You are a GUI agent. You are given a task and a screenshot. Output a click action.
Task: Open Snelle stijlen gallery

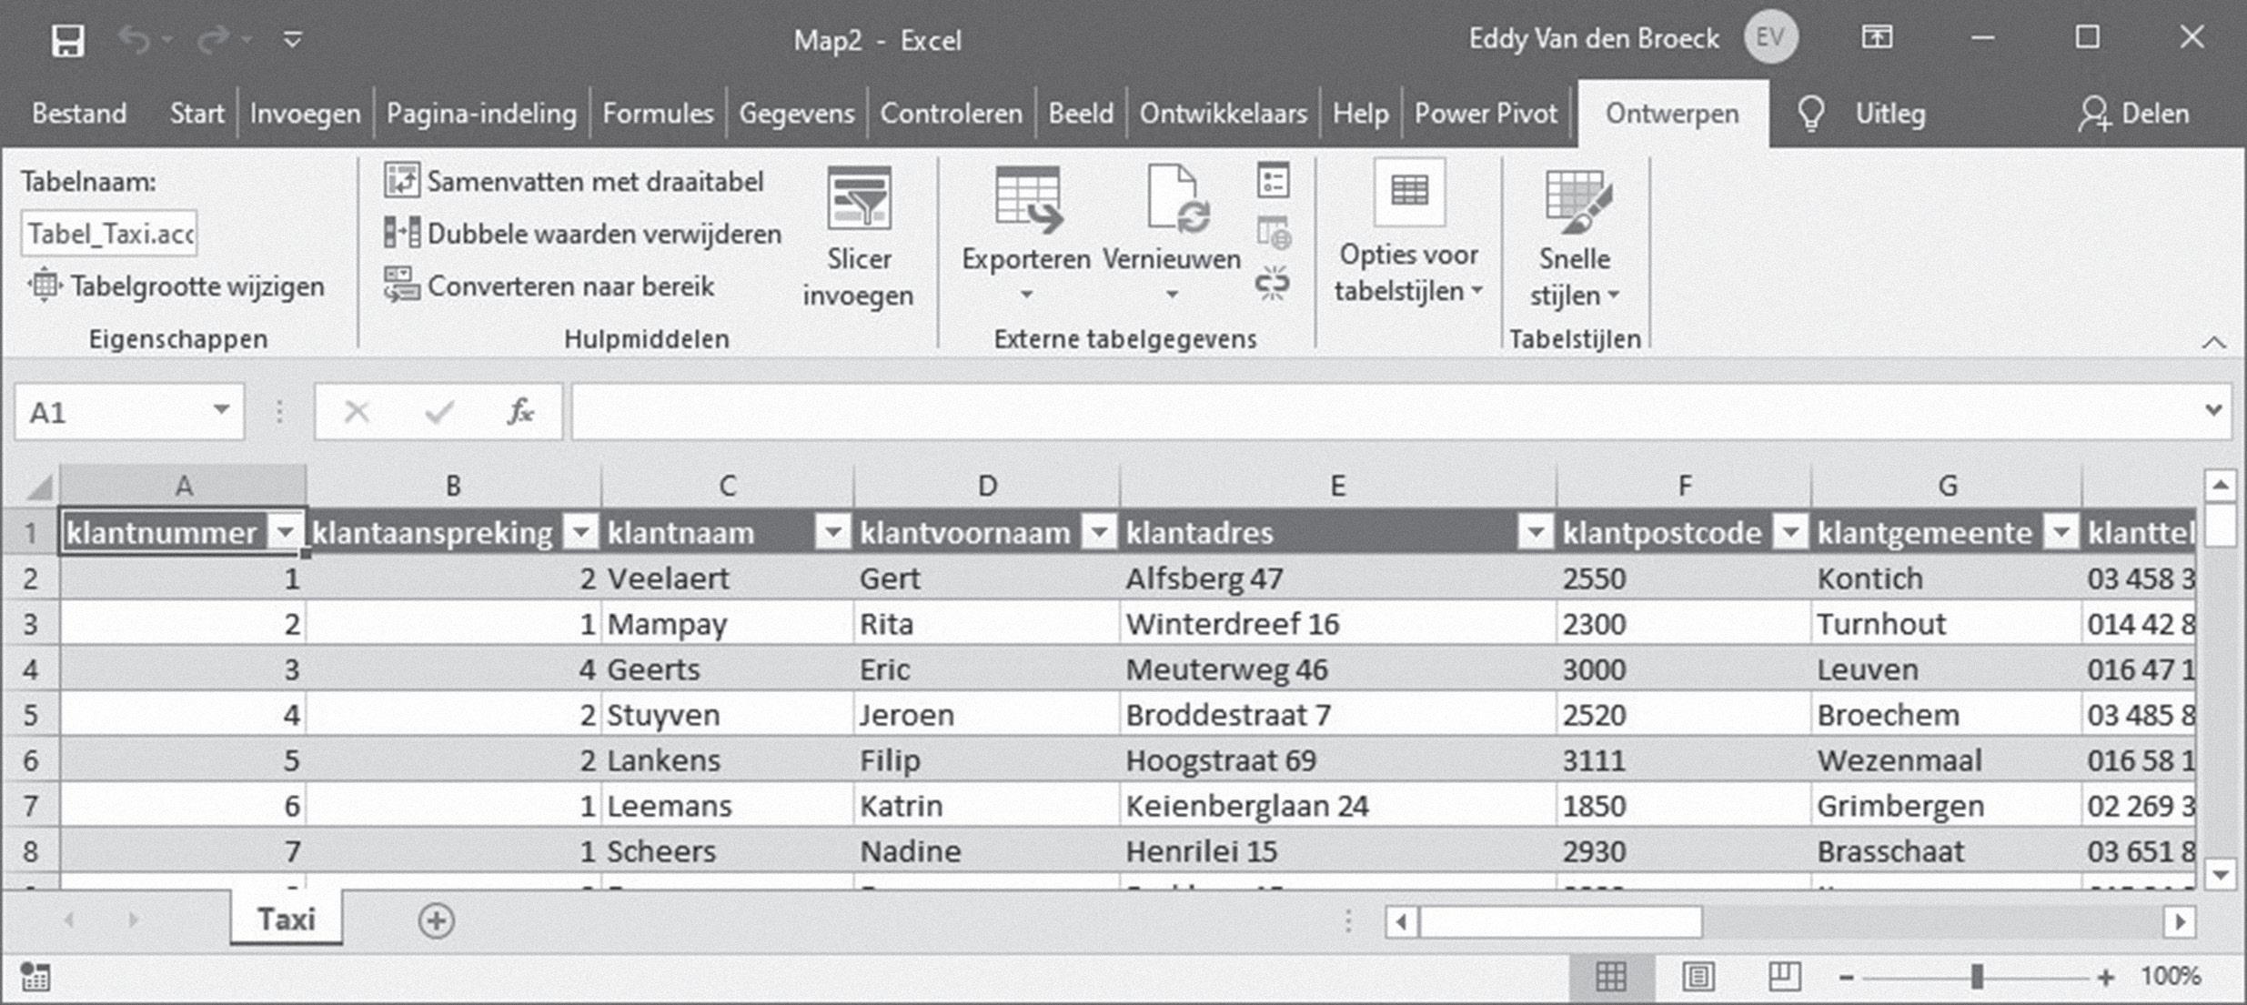click(1575, 238)
